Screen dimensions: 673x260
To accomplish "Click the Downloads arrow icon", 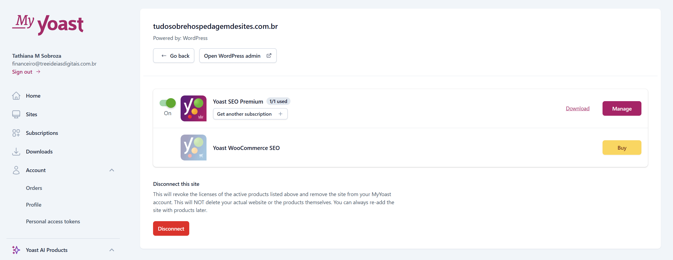I will click(x=16, y=152).
